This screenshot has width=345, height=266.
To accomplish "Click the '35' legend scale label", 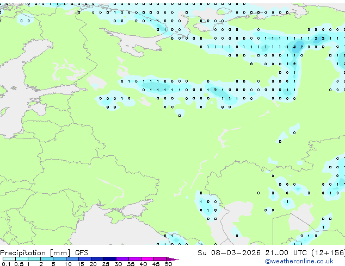I will 131,264.
